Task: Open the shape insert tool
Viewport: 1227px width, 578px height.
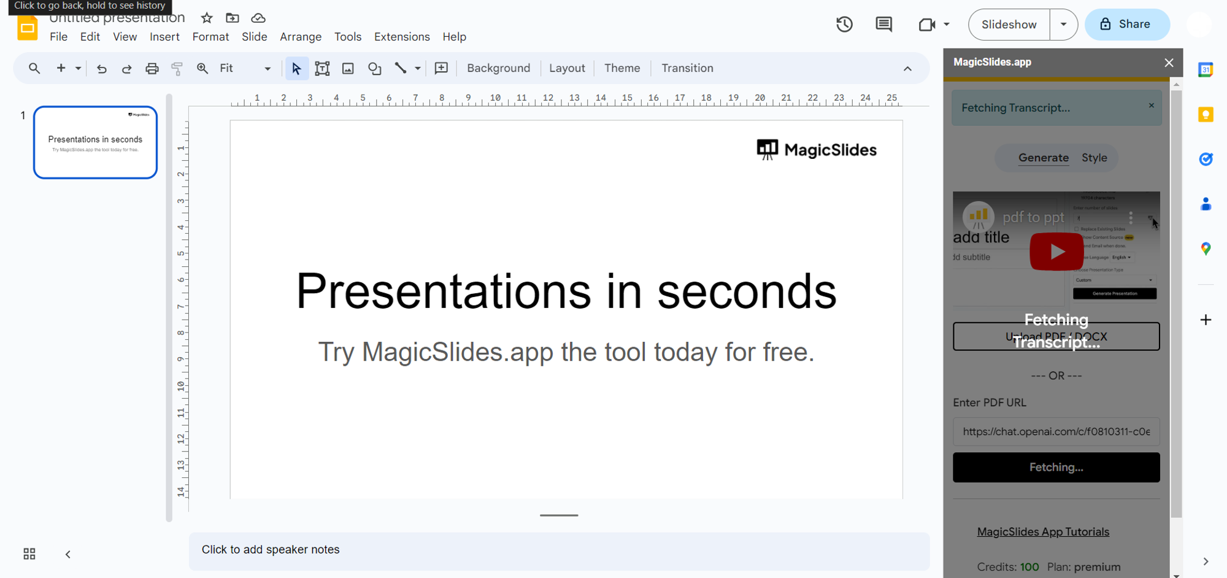Action: coord(374,68)
